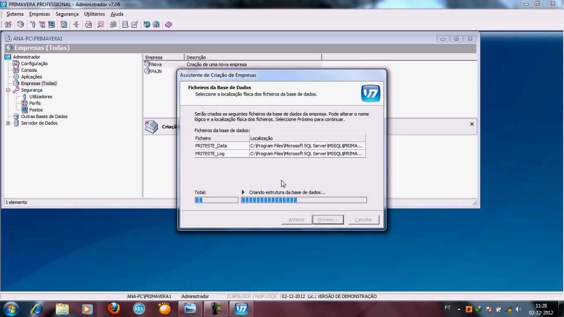The height and width of the screenshot is (317, 564).
Task: Click the first toolbar icon beside Sistema menu
Action: point(8,25)
